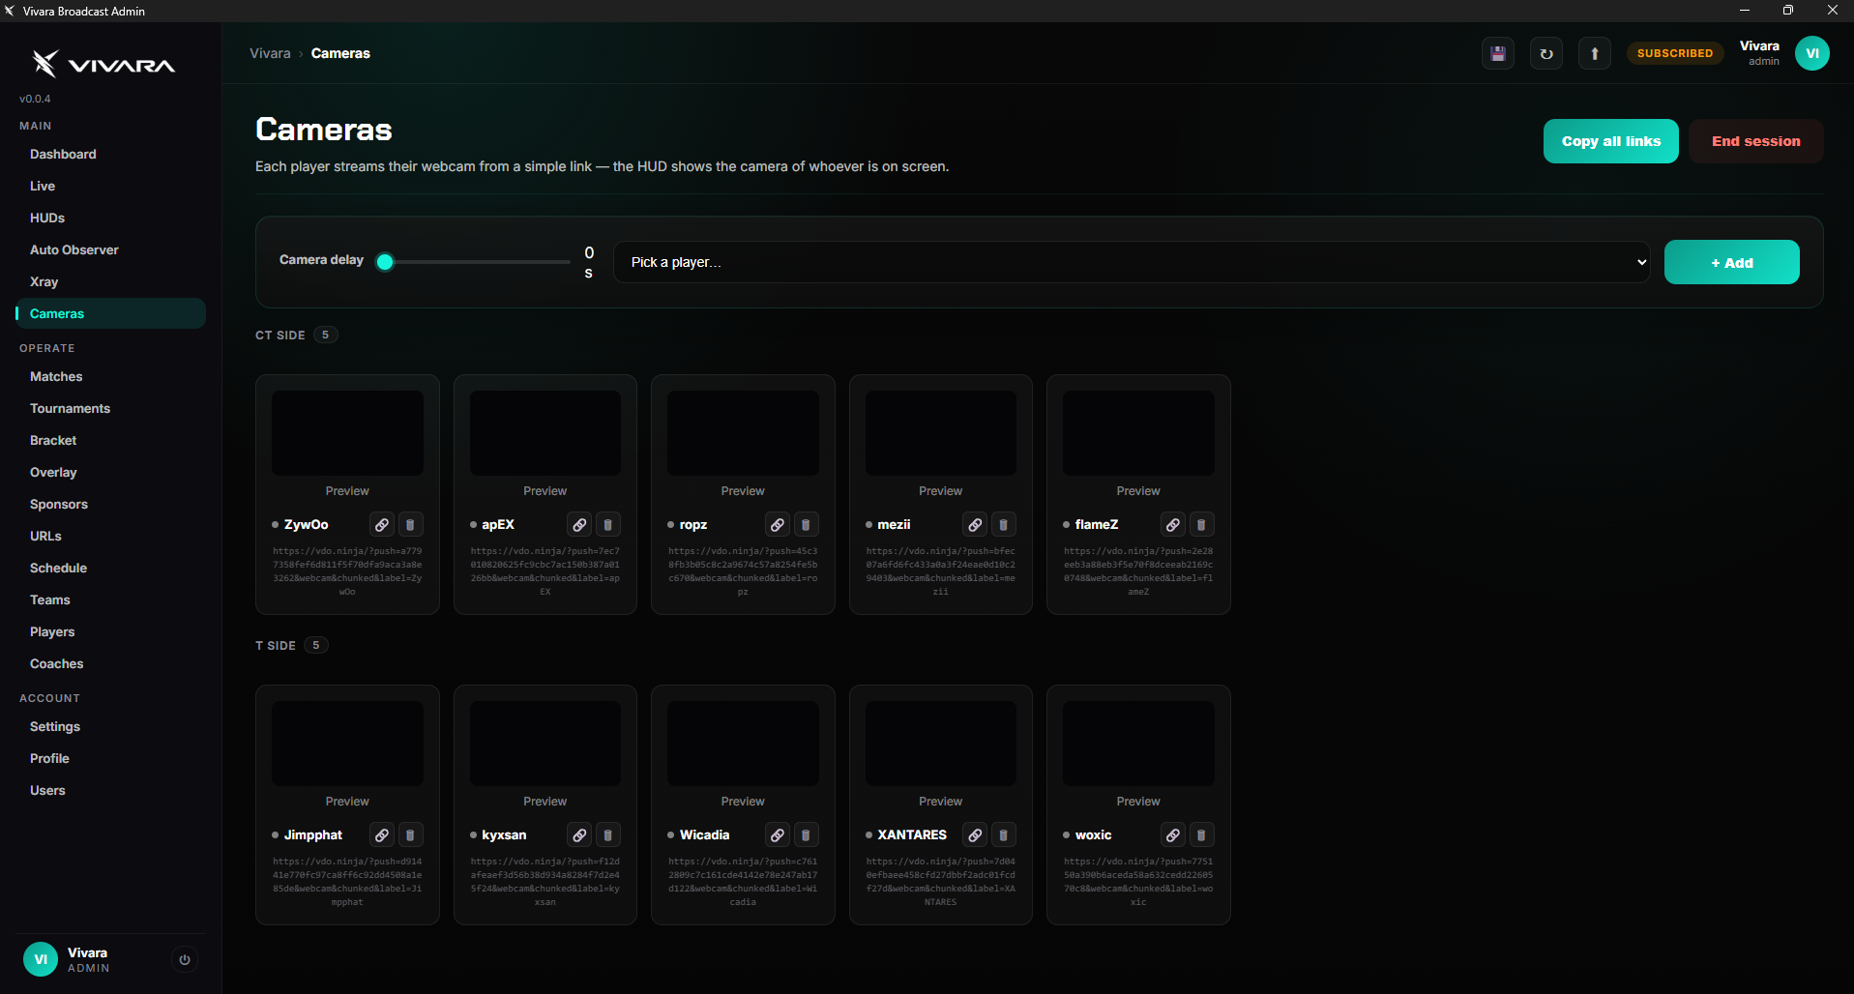Delete the apEX camera card

(x=608, y=524)
